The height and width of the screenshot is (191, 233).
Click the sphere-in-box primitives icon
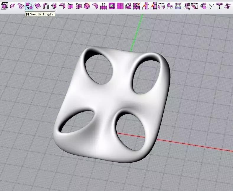tap(4, 5)
